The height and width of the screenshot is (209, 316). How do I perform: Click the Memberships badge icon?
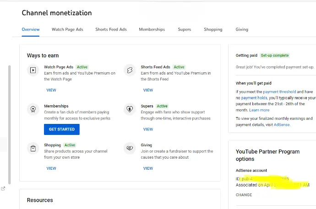click(33, 109)
